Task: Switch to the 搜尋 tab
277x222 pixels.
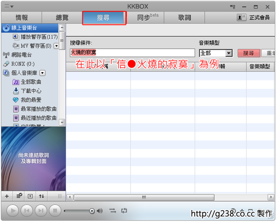Action: click(104, 18)
